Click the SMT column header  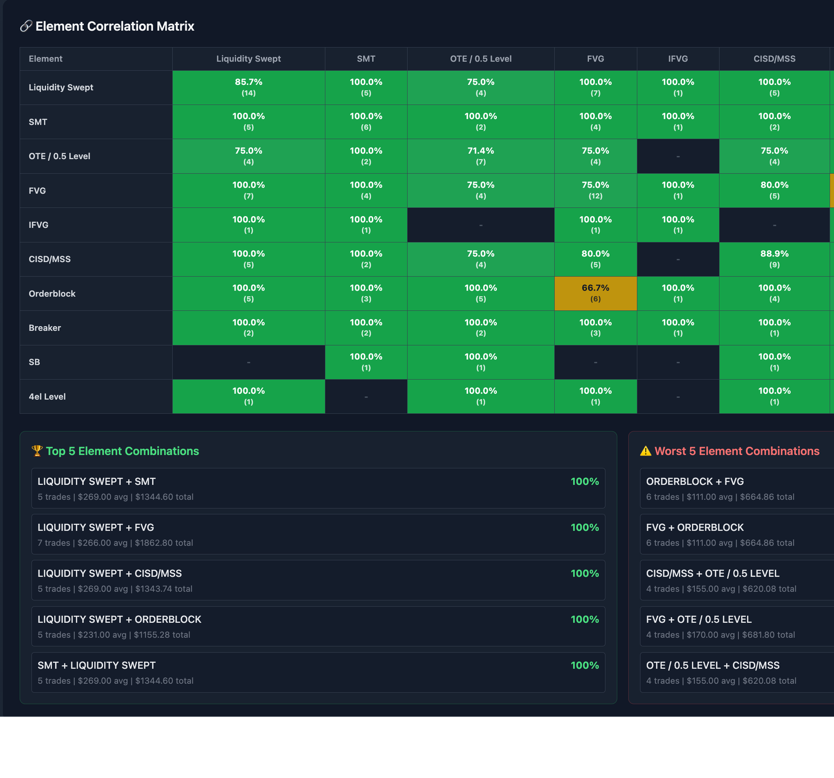[x=366, y=59]
